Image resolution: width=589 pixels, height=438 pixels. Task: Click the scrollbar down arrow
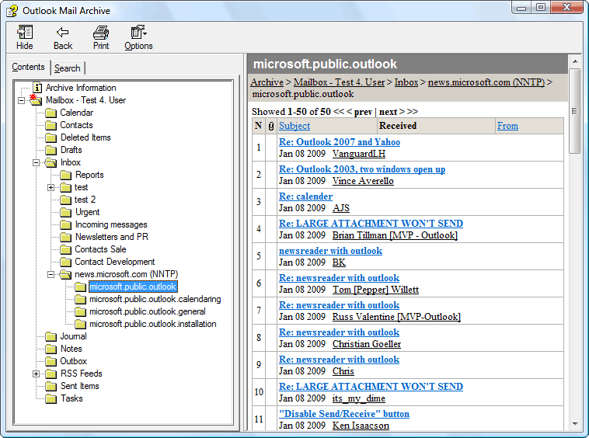click(x=575, y=424)
